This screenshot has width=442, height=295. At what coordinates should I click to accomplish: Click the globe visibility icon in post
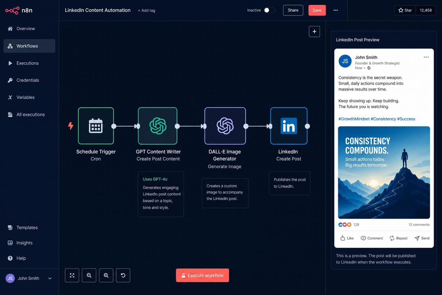[x=369, y=68]
